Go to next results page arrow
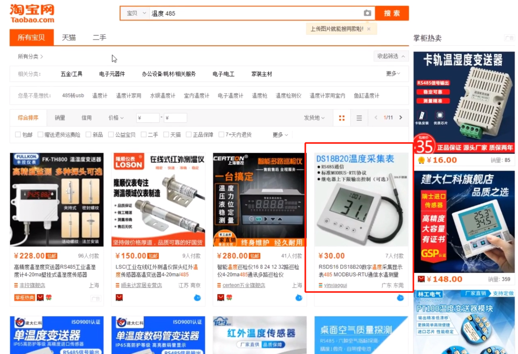The image size is (518, 354). (x=401, y=118)
